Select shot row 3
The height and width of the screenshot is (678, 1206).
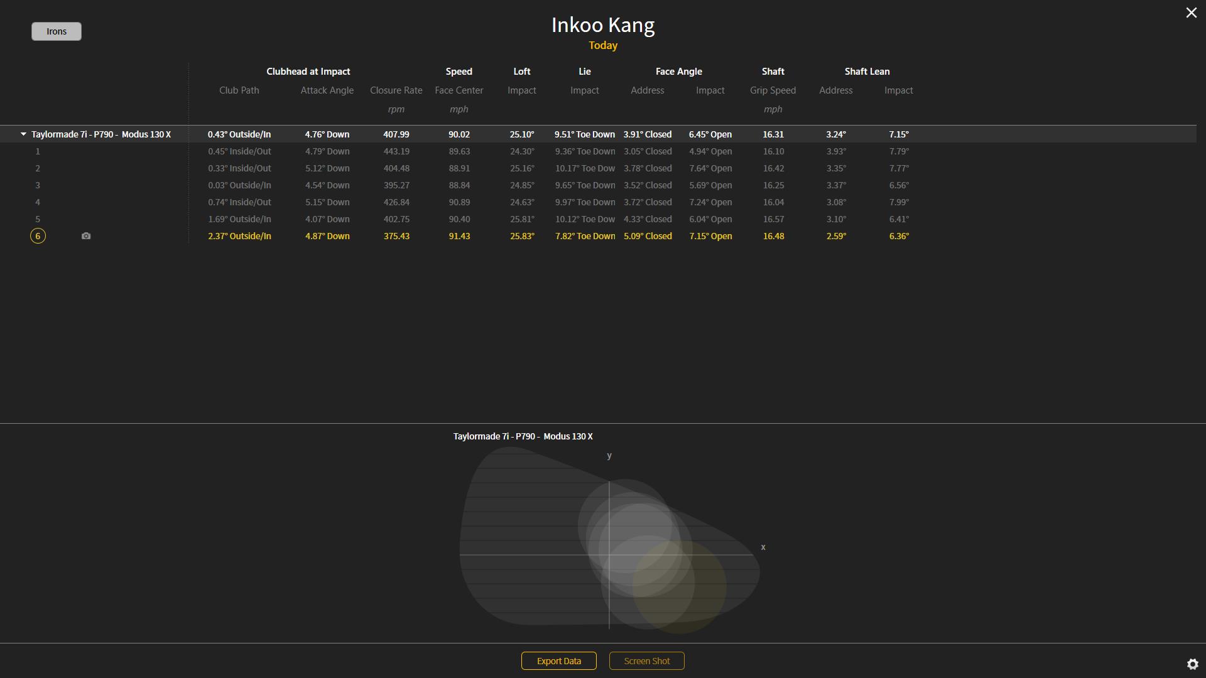pos(598,185)
